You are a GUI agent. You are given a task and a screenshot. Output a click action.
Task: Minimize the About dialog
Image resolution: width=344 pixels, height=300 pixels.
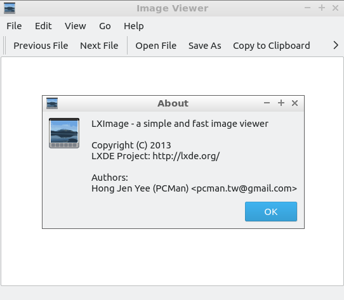(267, 103)
